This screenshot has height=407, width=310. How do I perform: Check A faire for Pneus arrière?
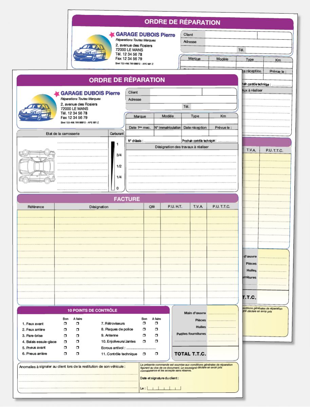77,354
